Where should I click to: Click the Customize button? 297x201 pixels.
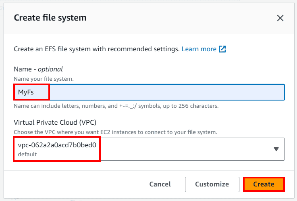(212, 184)
